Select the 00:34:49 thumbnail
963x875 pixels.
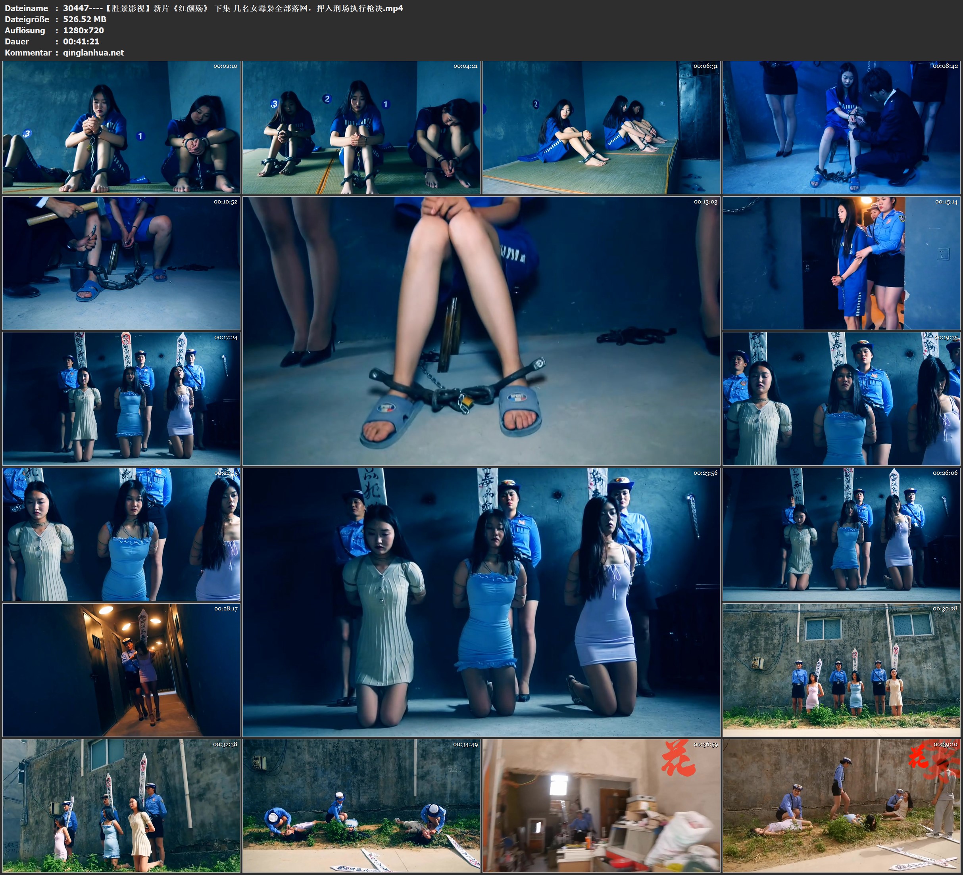[x=361, y=805]
